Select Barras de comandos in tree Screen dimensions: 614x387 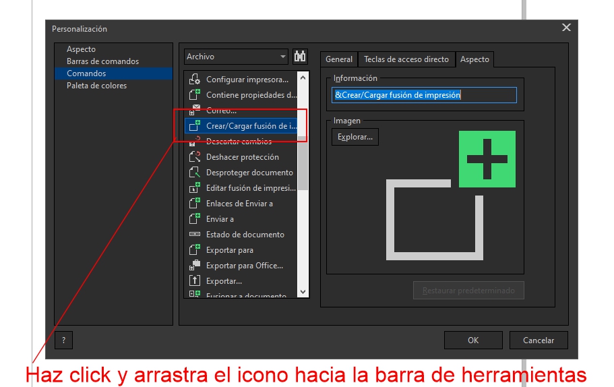tap(102, 61)
